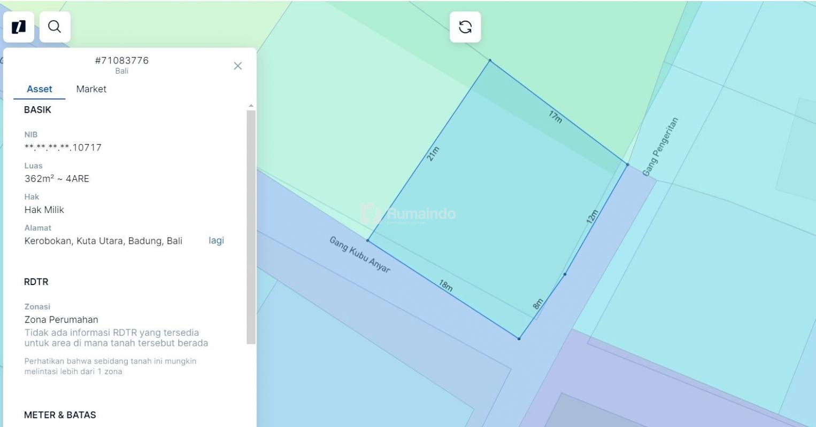Click the Kerobokan, Kuta Utara address text
816x427 pixels.
[x=103, y=241]
